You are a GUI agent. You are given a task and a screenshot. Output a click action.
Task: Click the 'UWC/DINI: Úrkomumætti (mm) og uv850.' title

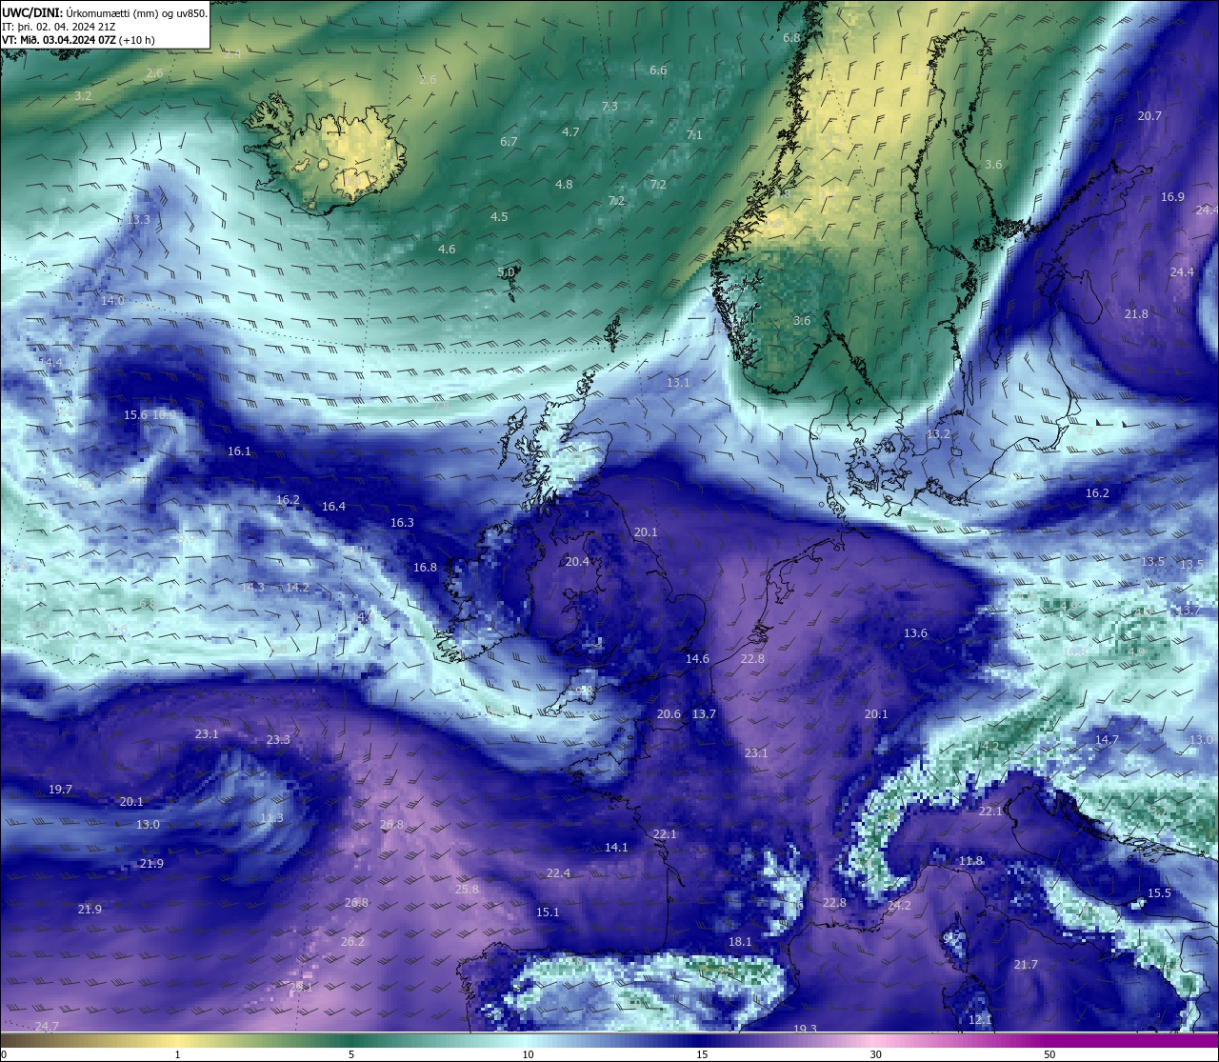(105, 13)
